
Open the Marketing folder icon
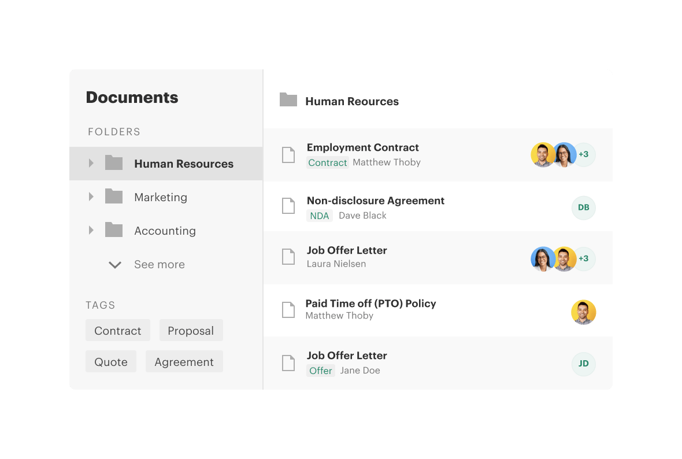114,197
